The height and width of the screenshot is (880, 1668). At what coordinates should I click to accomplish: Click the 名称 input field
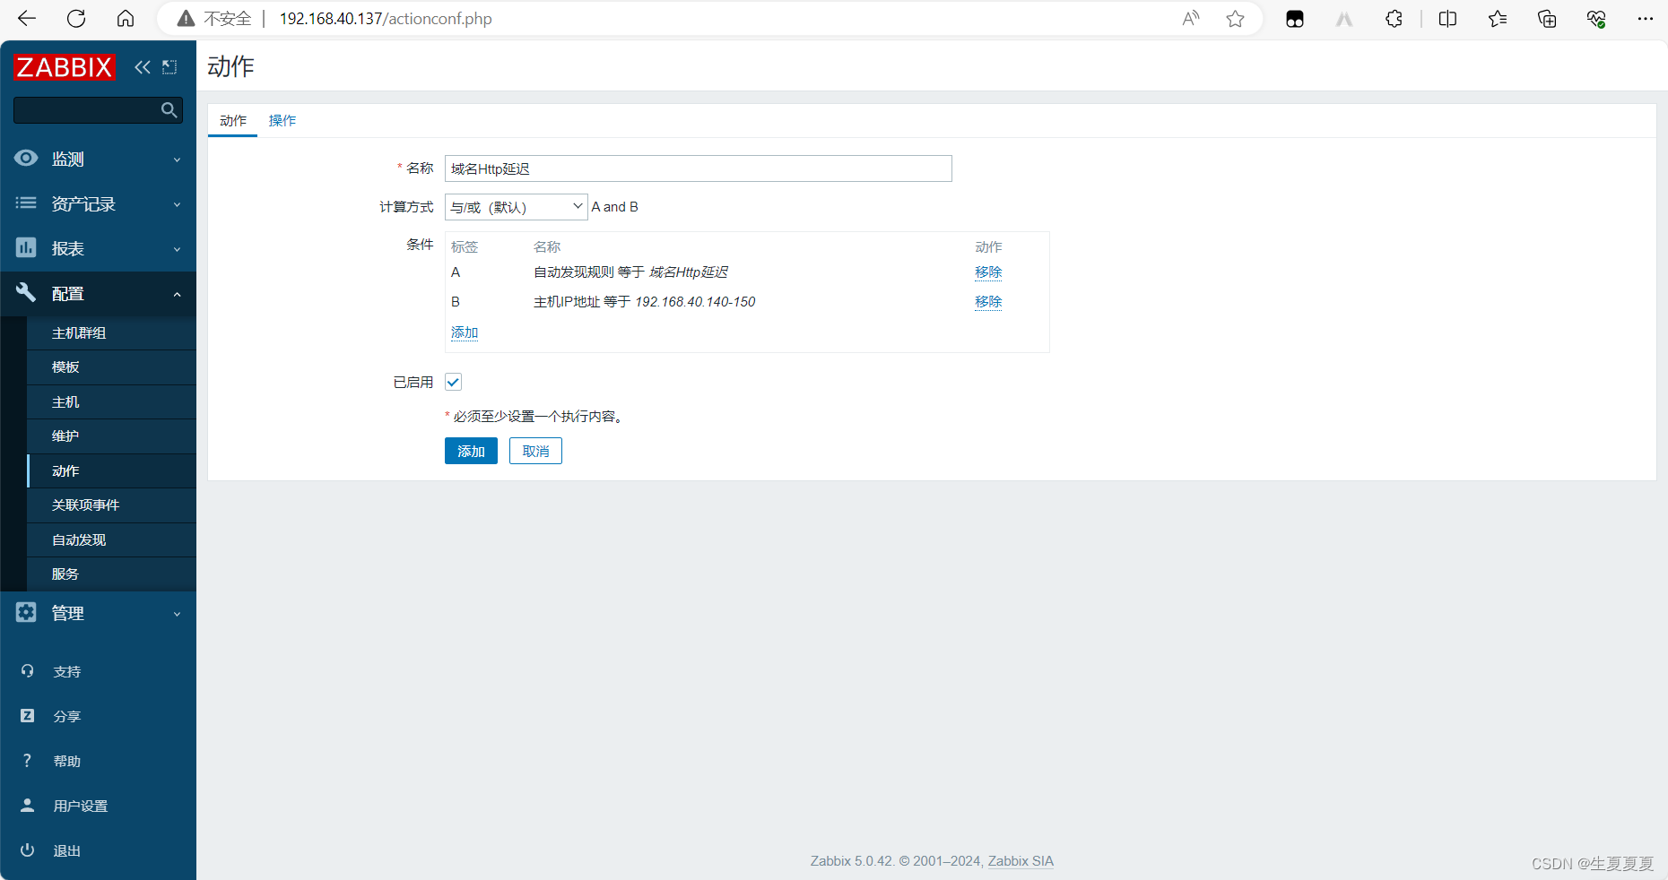point(699,168)
